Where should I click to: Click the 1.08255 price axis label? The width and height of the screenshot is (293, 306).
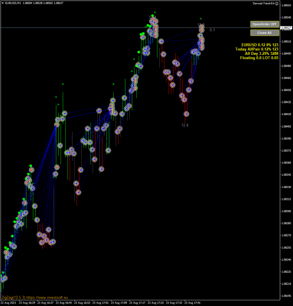pyautogui.click(x=286, y=248)
